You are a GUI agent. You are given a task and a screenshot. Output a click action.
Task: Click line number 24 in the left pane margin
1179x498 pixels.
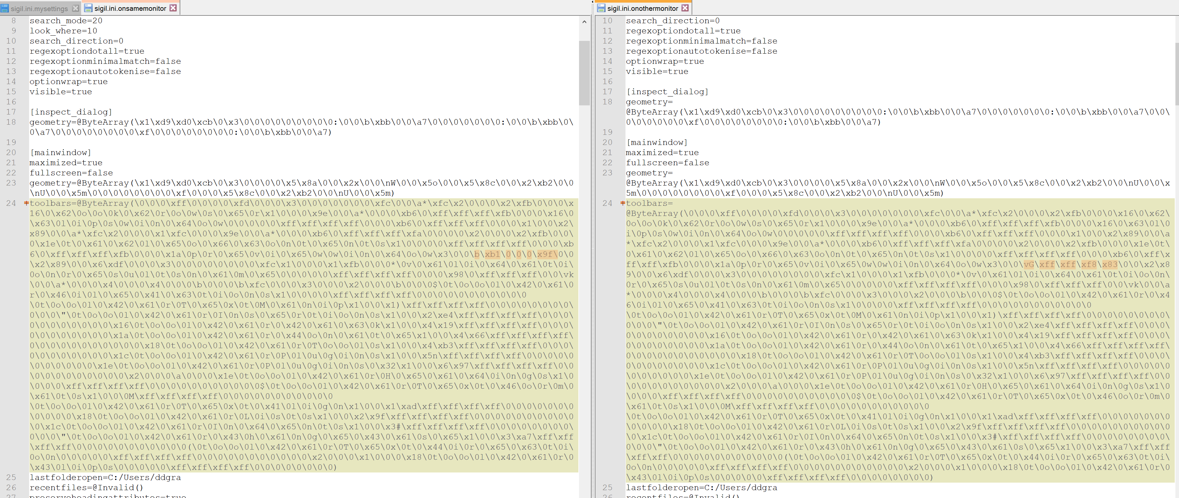point(11,203)
